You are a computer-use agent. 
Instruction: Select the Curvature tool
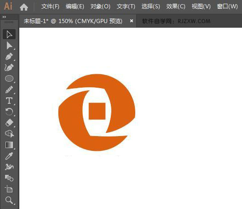[x=9, y=67]
